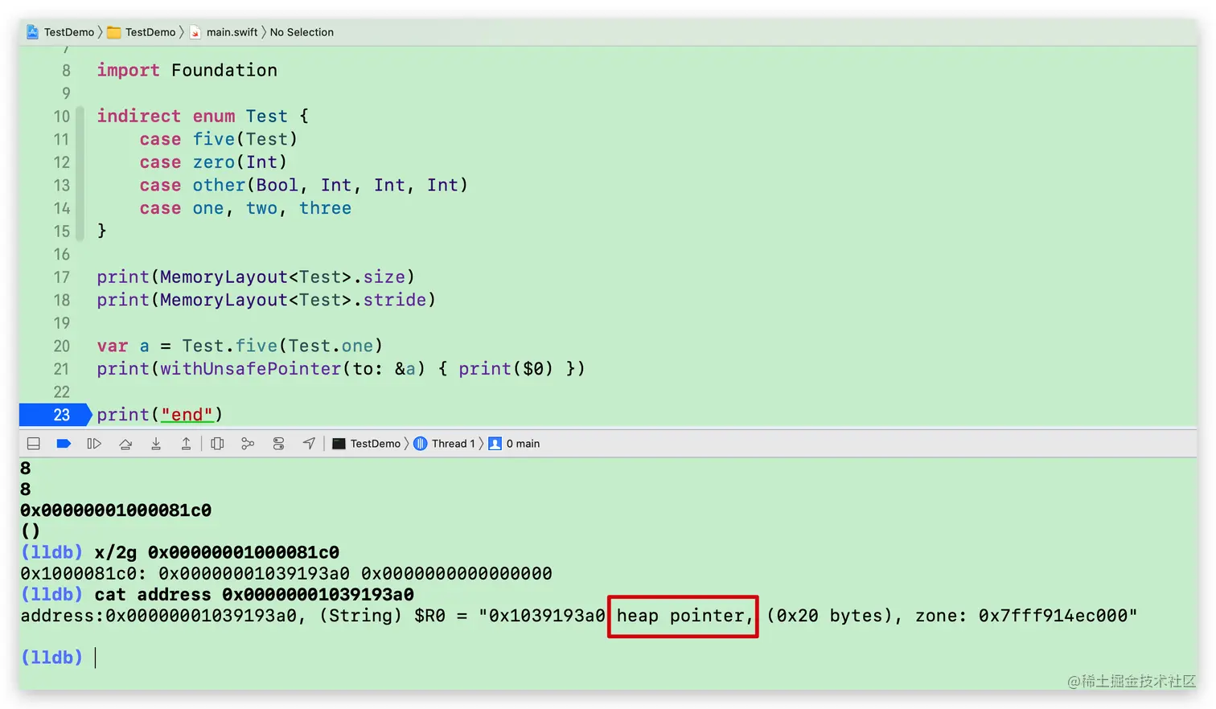1216x709 pixels.
Task: Step into the function
Action: coord(156,444)
